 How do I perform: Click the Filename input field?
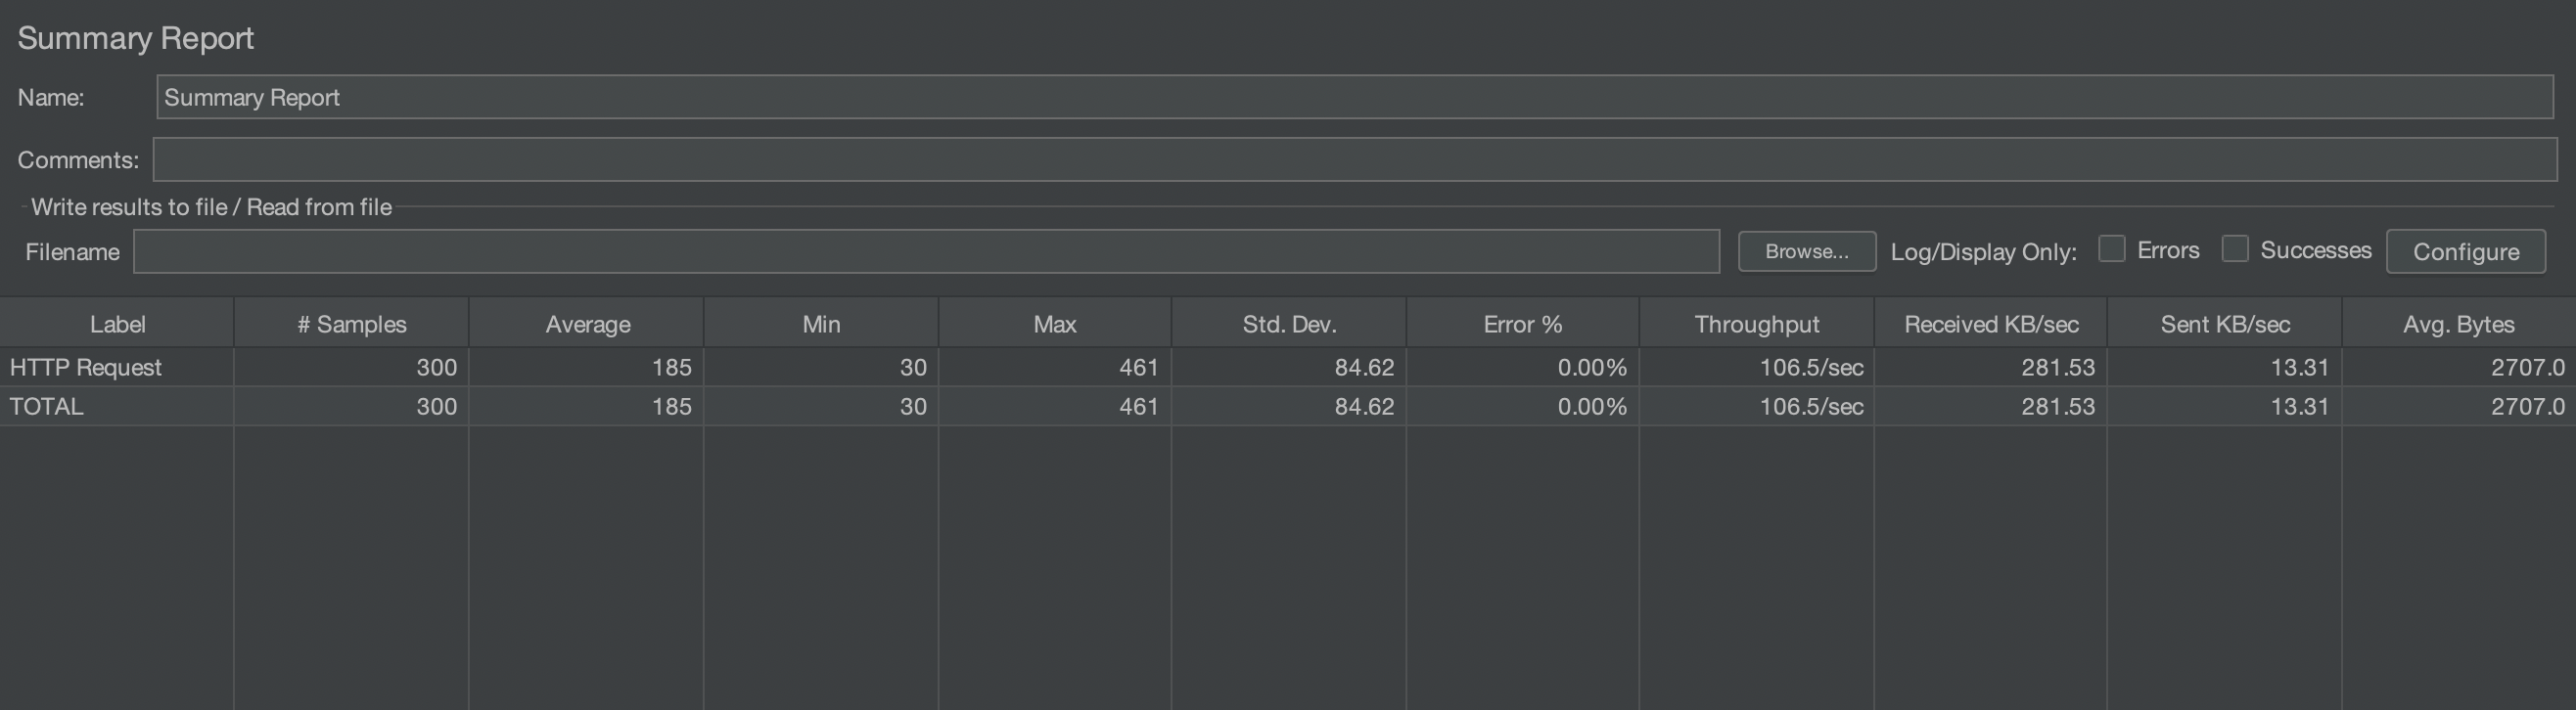pyautogui.click(x=926, y=251)
